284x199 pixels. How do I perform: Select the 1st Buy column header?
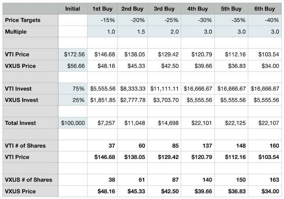coord(102,9)
